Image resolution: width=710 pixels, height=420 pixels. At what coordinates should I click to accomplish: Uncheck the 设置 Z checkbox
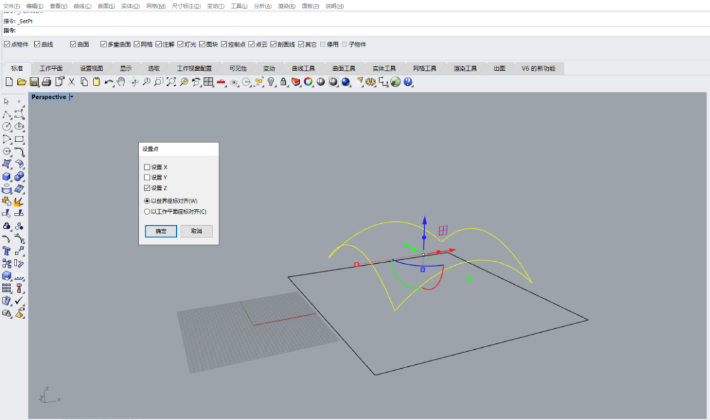point(147,188)
